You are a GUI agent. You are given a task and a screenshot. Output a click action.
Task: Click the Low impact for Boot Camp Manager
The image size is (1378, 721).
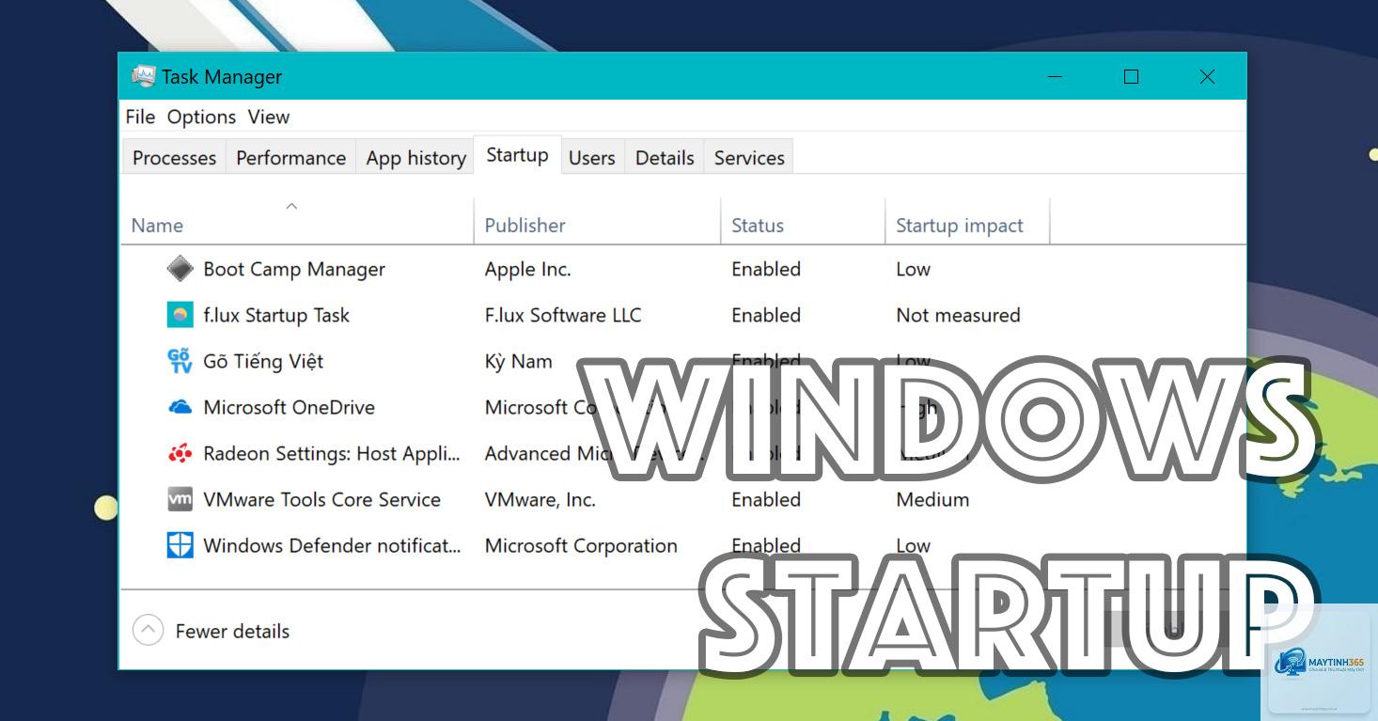tap(913, 269)
